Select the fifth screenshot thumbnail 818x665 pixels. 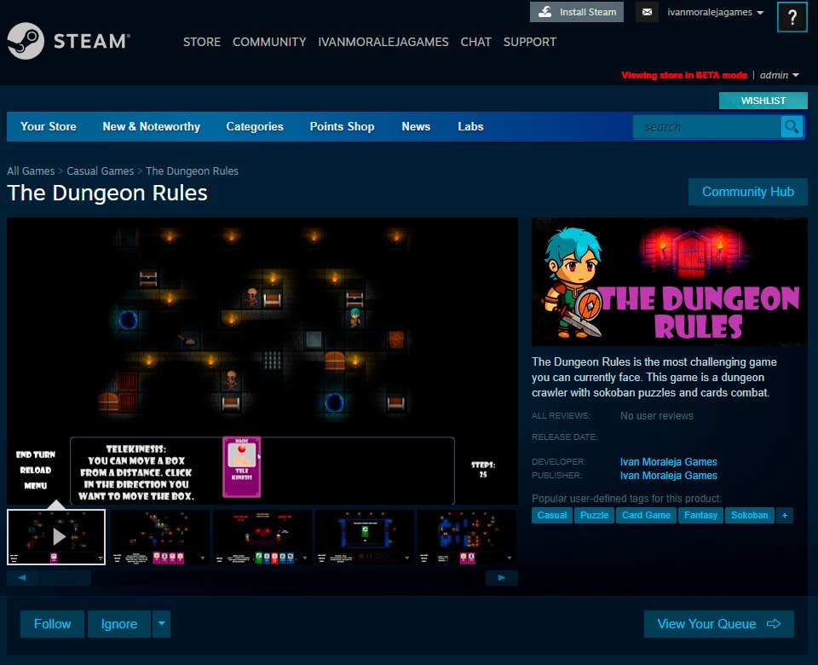(x=466, y=537)
